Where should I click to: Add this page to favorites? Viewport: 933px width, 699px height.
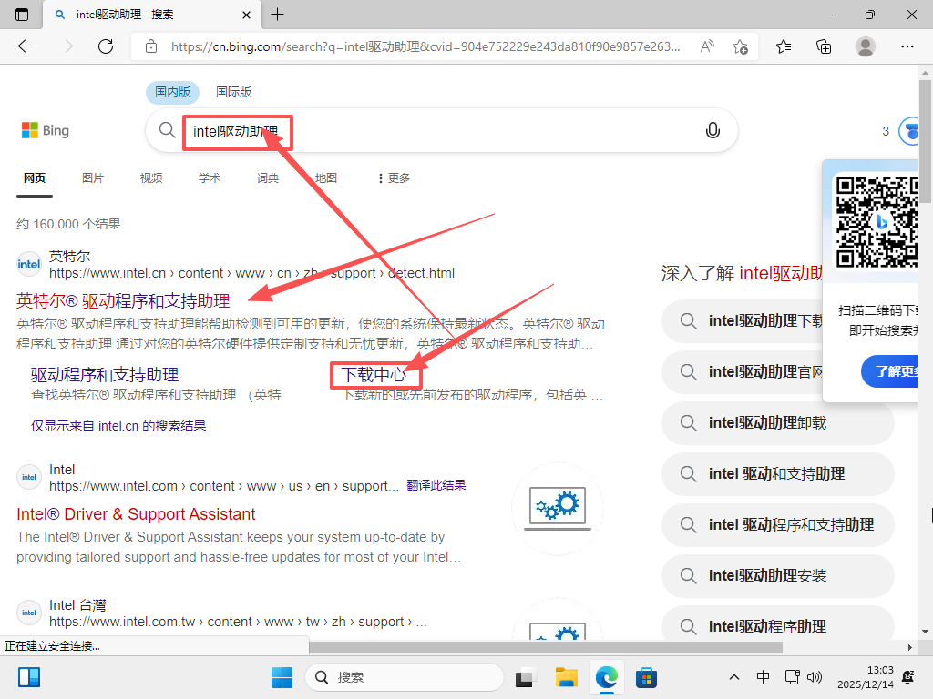pos(740,46)
